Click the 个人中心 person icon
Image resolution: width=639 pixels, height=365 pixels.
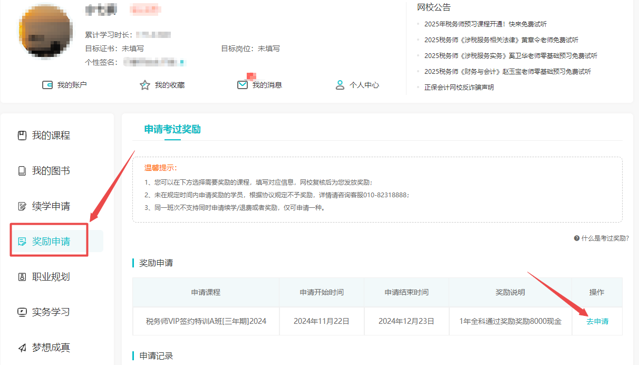coord(340,85)
